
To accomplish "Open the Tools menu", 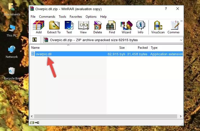I will pyautogui.click(x=62, y=17).
